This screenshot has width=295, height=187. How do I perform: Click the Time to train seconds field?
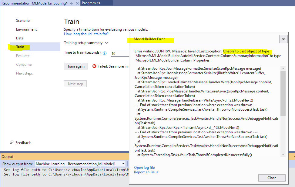[120, 53]
